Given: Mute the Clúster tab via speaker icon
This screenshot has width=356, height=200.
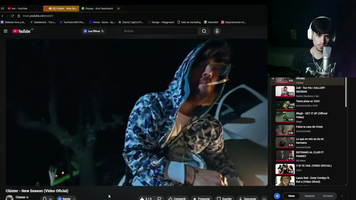Looking at the screenshot, I should coord(50,9).
